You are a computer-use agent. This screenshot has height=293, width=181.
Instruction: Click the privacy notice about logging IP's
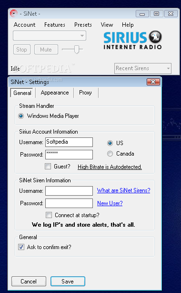83,225
